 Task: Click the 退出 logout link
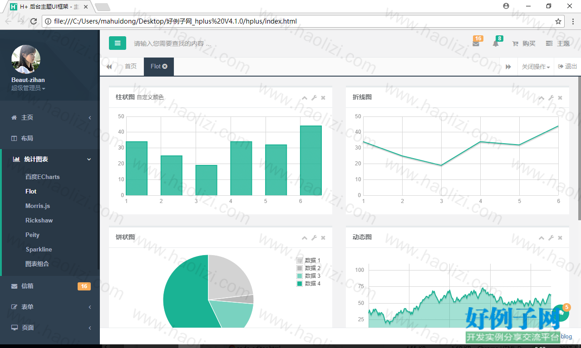[x=568, y=67]
